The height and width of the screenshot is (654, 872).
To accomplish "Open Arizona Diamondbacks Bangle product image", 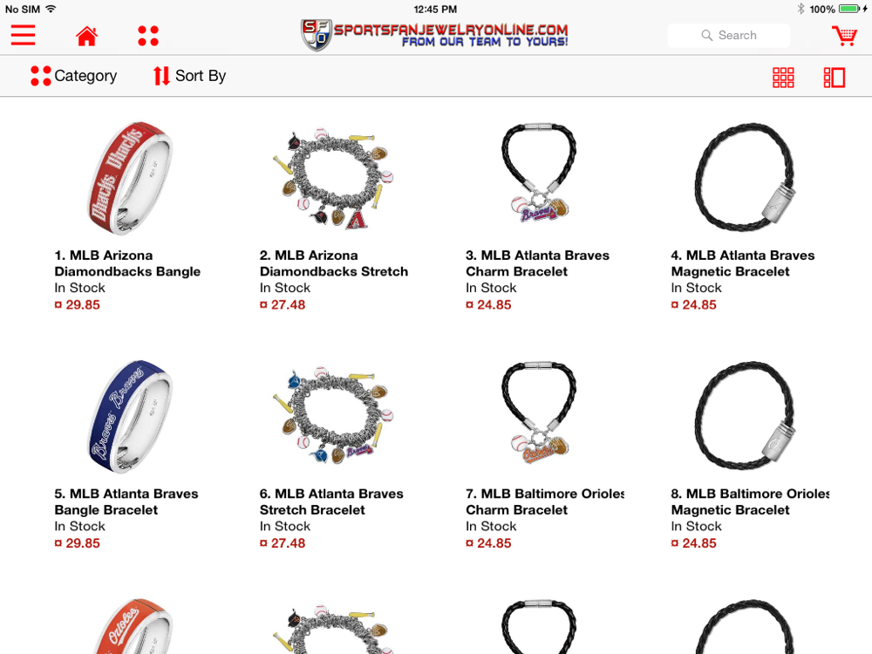I will 130,177.
